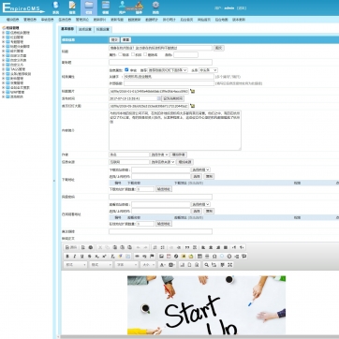This screenshot has width=339, height=339.
Task: Click the magnifier find icon in editor
Action: pos(206,265)
